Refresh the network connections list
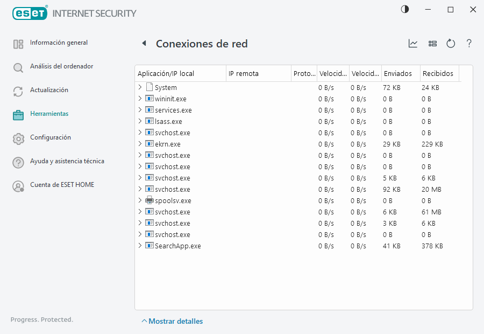The image size is (484, 334). point(451,44)
